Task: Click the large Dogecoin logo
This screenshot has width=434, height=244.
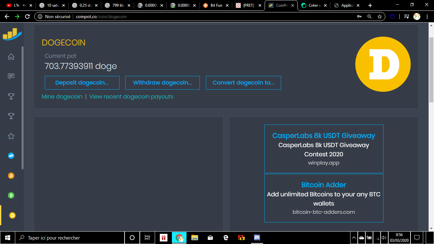Action: (x=383, y=64)
